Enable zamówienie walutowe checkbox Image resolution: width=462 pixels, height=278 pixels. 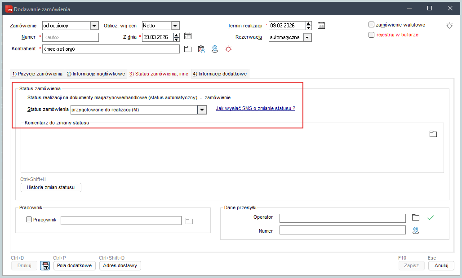(x=371, y=25)
